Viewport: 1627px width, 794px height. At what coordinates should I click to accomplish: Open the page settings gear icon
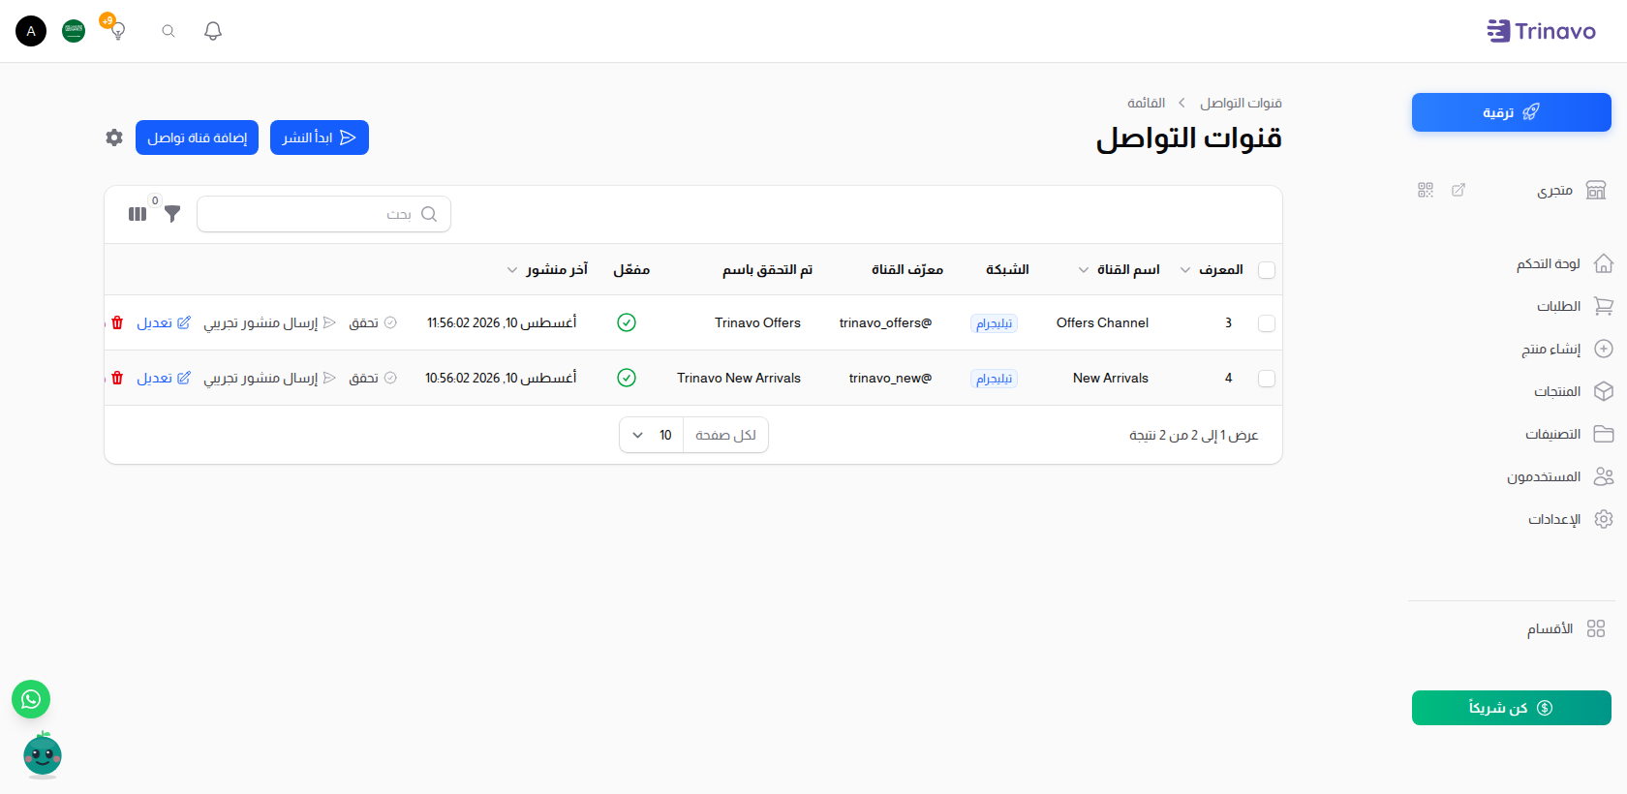tap(114, 137)
